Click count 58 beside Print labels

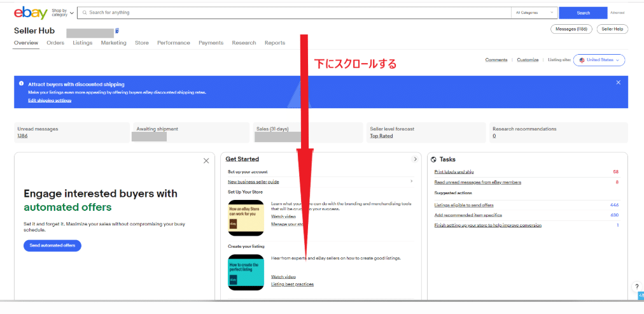pyautogui.click(x=615, y=171)
